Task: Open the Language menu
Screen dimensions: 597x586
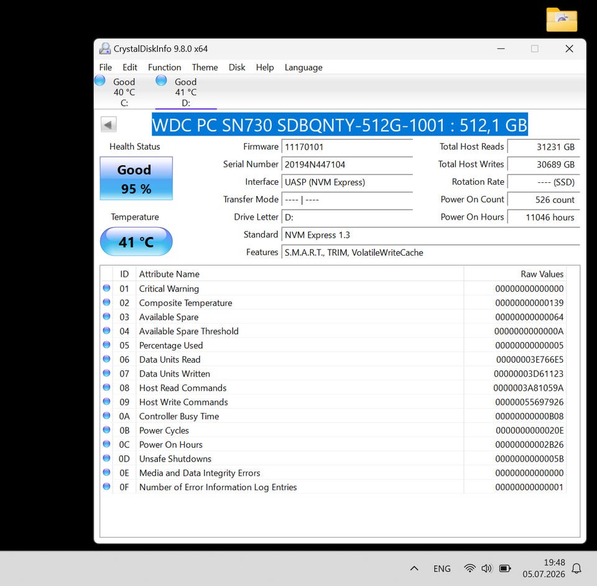Action: click(x=303, y=67)
